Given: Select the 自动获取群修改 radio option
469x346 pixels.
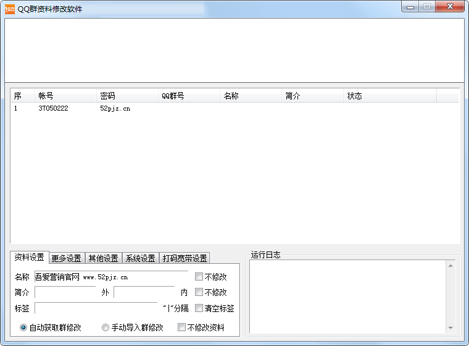Looking at the screenshot, I should coord(24,327).
